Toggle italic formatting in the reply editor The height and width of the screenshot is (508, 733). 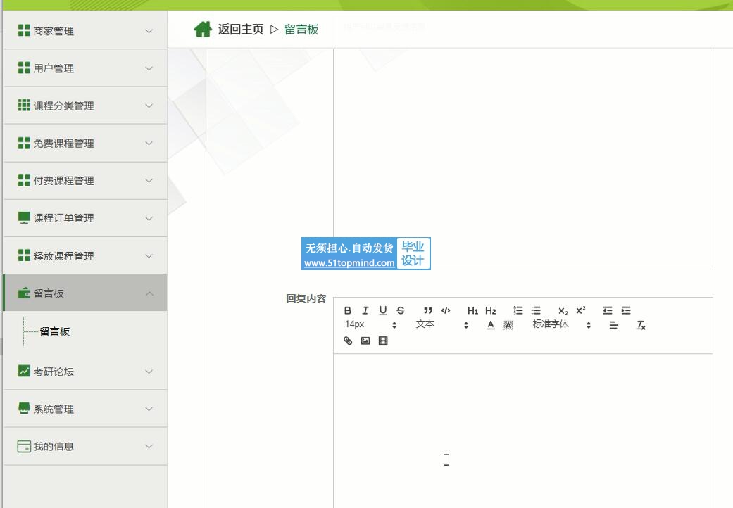click(x=365, y=310)
